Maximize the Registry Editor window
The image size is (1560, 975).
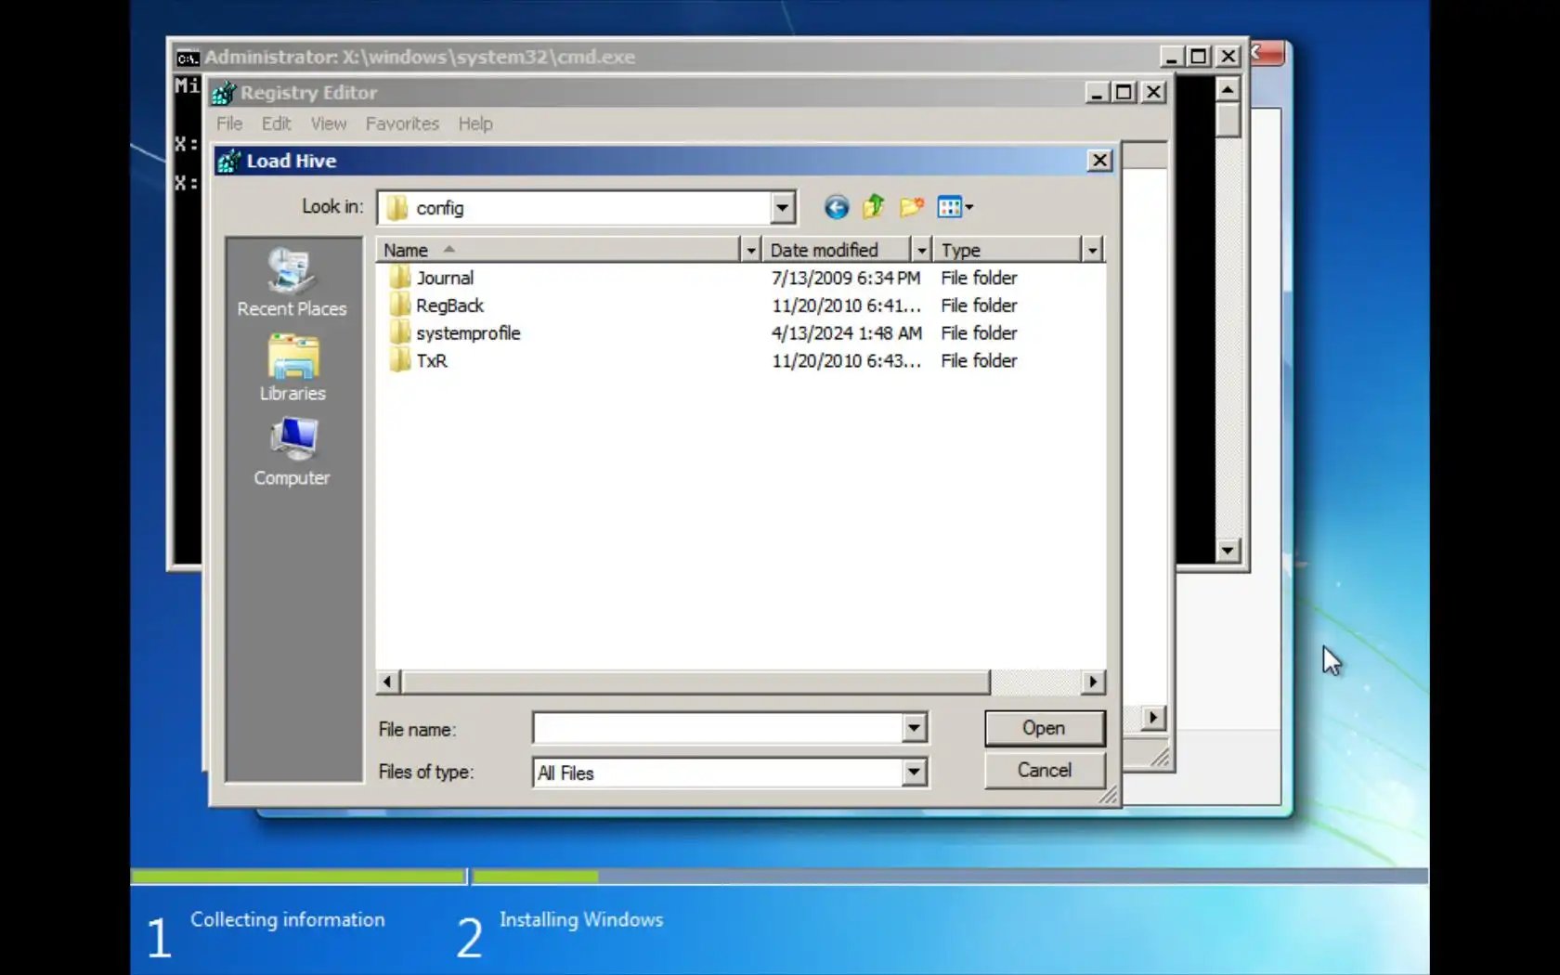(1124, 92)
